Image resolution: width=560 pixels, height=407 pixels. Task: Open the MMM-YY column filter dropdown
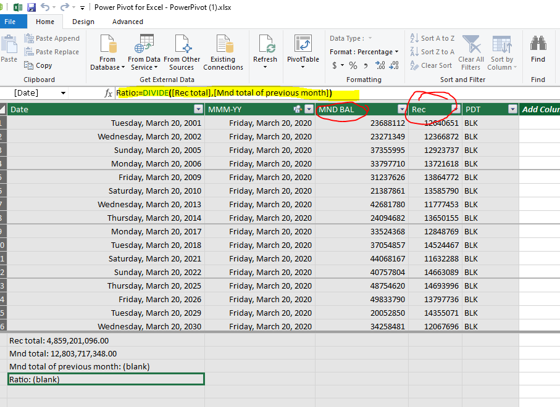(309, 109)
